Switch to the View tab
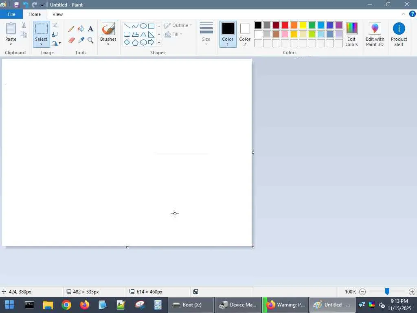Viewport: 417px width, 313px height. pos(58,14)
